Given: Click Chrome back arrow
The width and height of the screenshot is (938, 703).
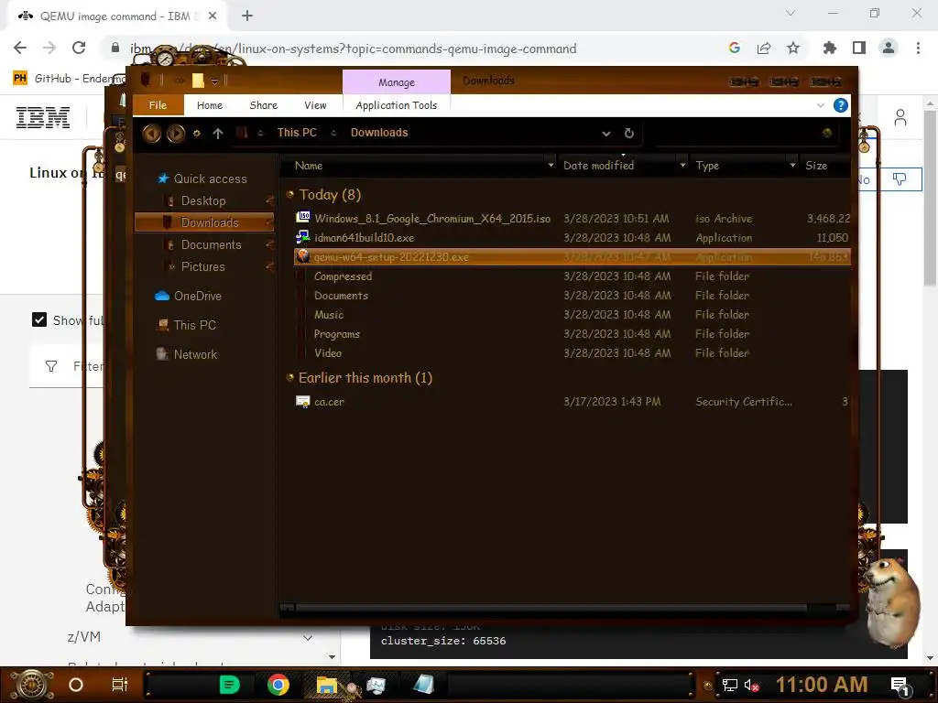Looking at the screenshot, I should pyautogui.click(x=20, y=48).
